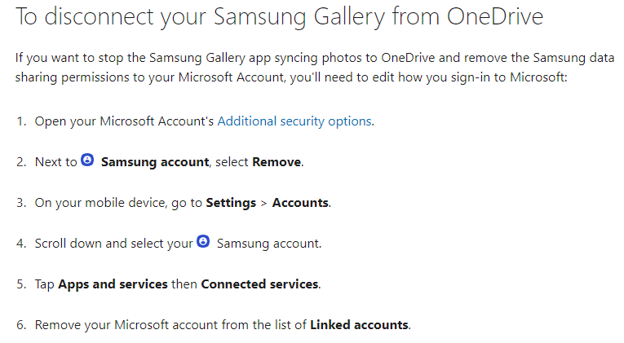Click the bold 'Settings' text in step 3

tap(231, 202)
